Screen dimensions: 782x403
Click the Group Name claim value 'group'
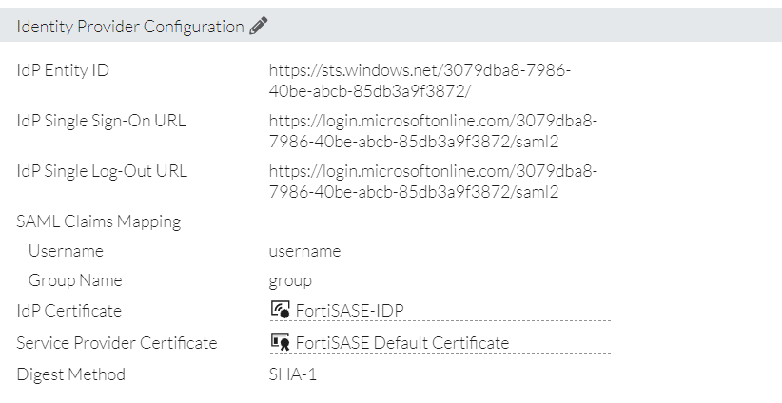[290, 280]
